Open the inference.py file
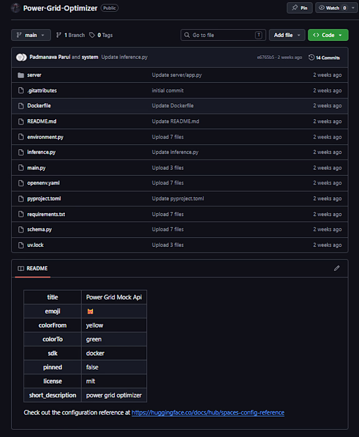Screen dimensions: 359x437 [41, 152]
